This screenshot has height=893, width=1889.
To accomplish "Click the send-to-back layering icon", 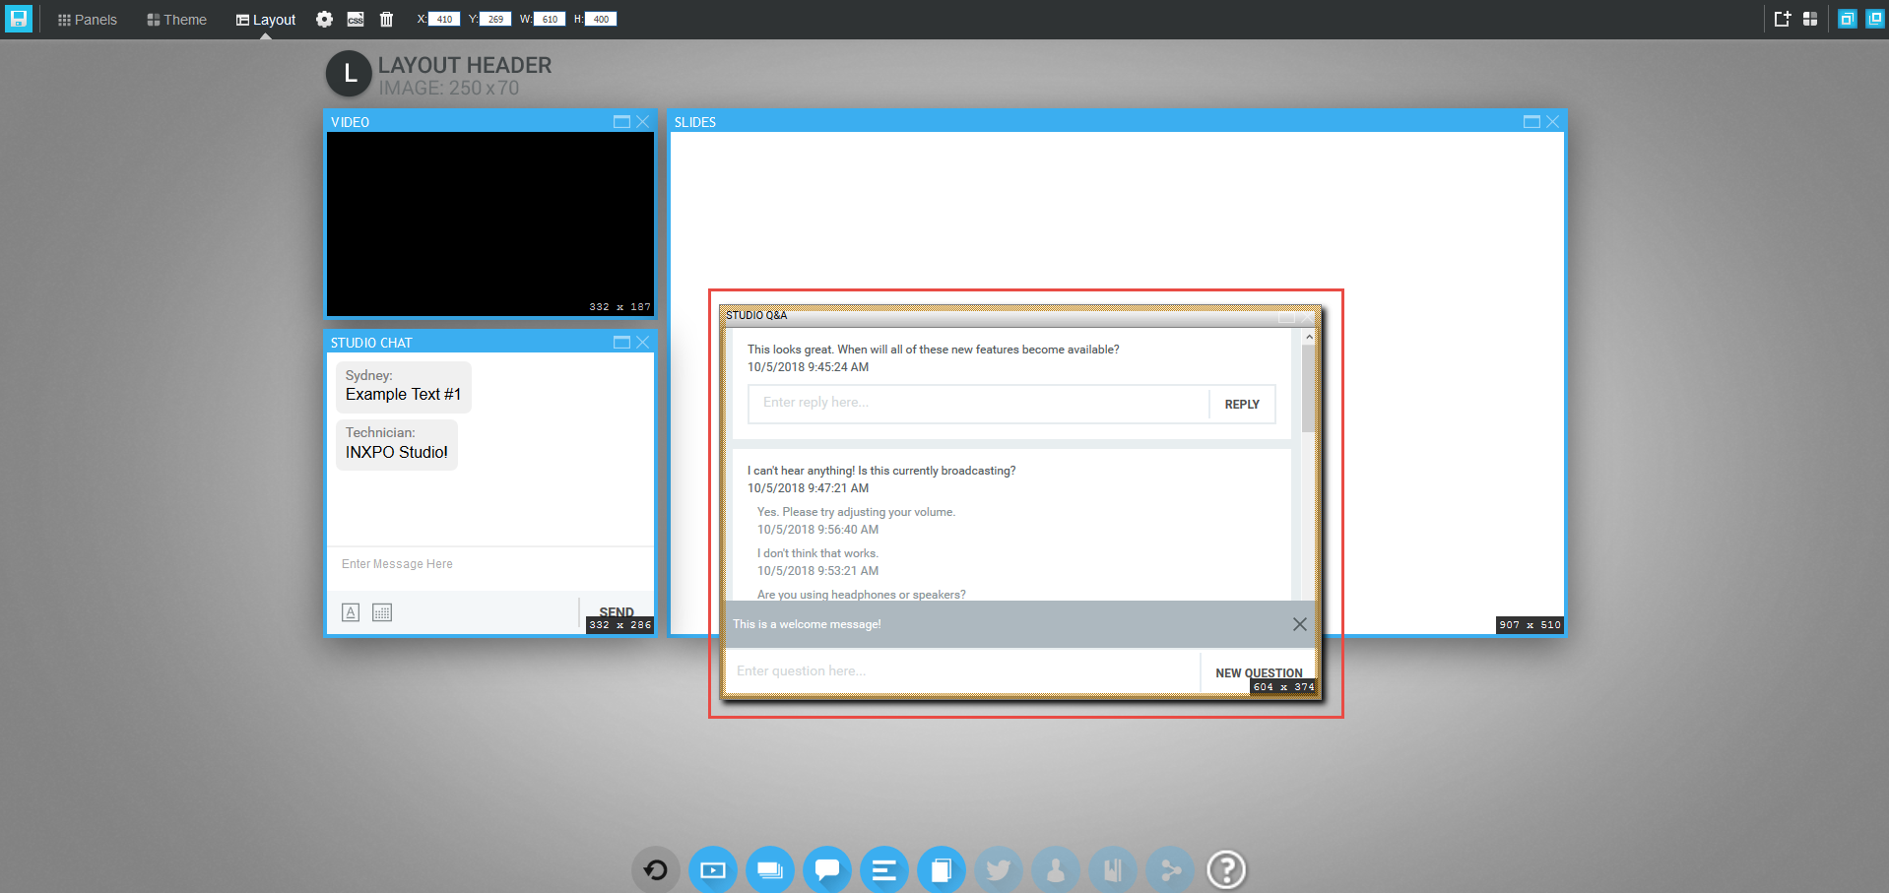I will tap(1875, 19).
